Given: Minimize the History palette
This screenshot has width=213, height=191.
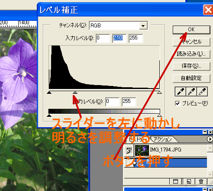Looking at the screenshot, I should tap(205, 132).
